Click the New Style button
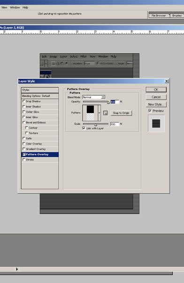The width and height of the screenshot is (184, 283). 156,104
